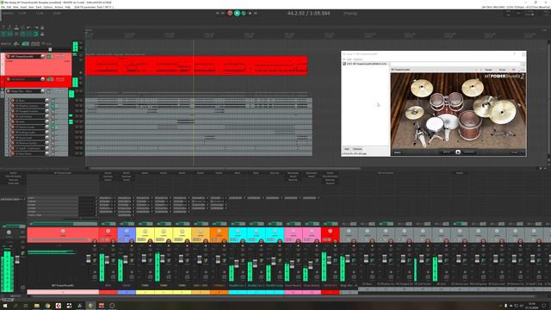Arm the MT PowerDrumKit track for recording
The width and height of the screenshot is (551, 310).
[x=8, y=57]
